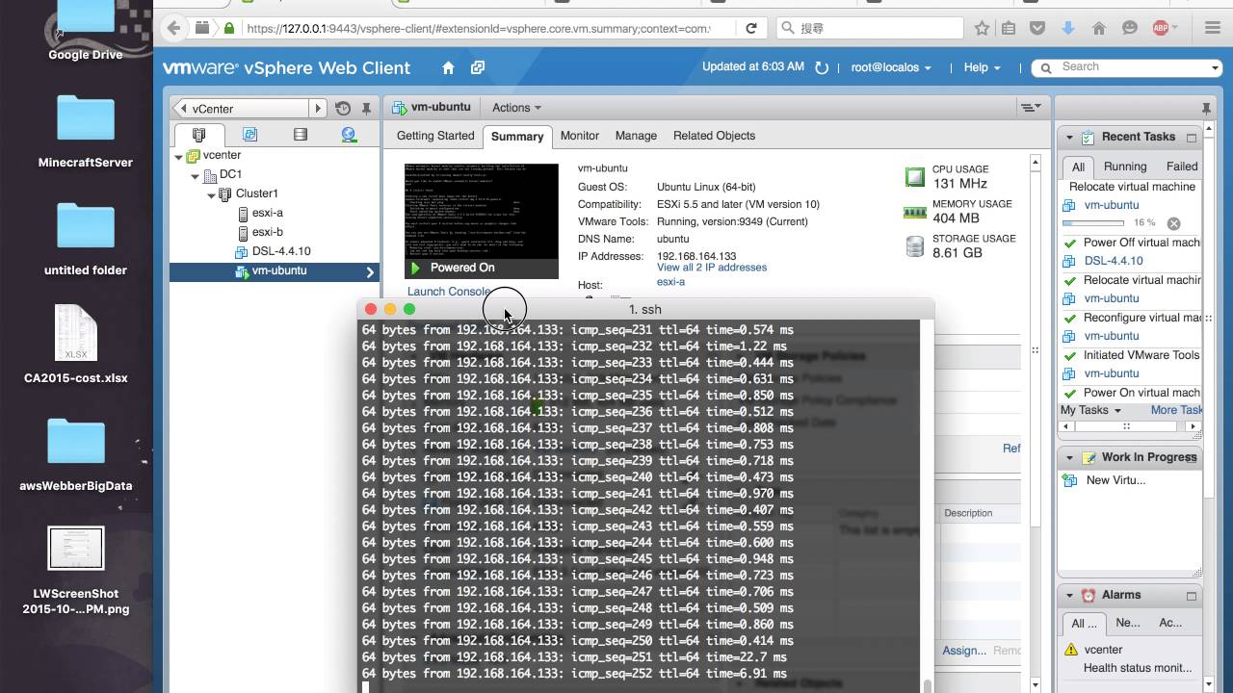Select esxi-a host in tree
This screenshot has width=1233, height=693.
pyautogui.click(x=268, y=213)
